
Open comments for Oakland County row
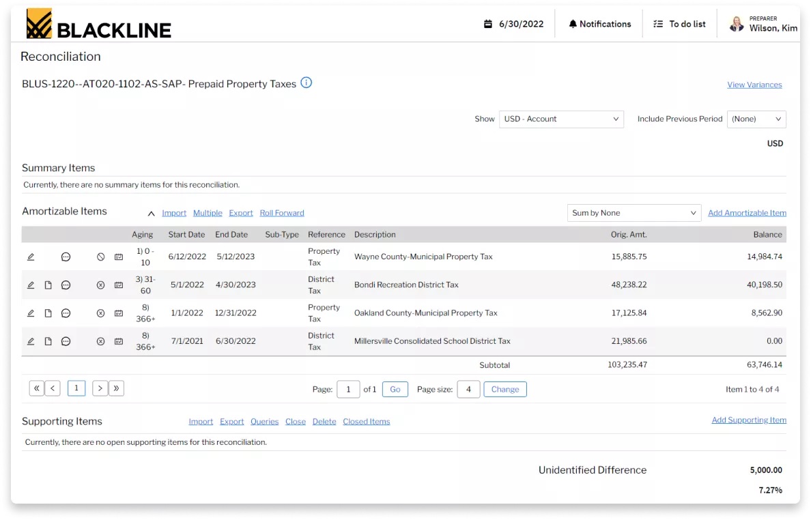point(66,313)
